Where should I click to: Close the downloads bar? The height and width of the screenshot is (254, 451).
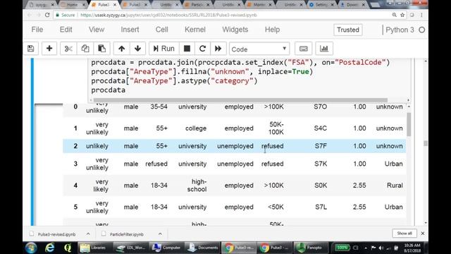tap(423, 234)
